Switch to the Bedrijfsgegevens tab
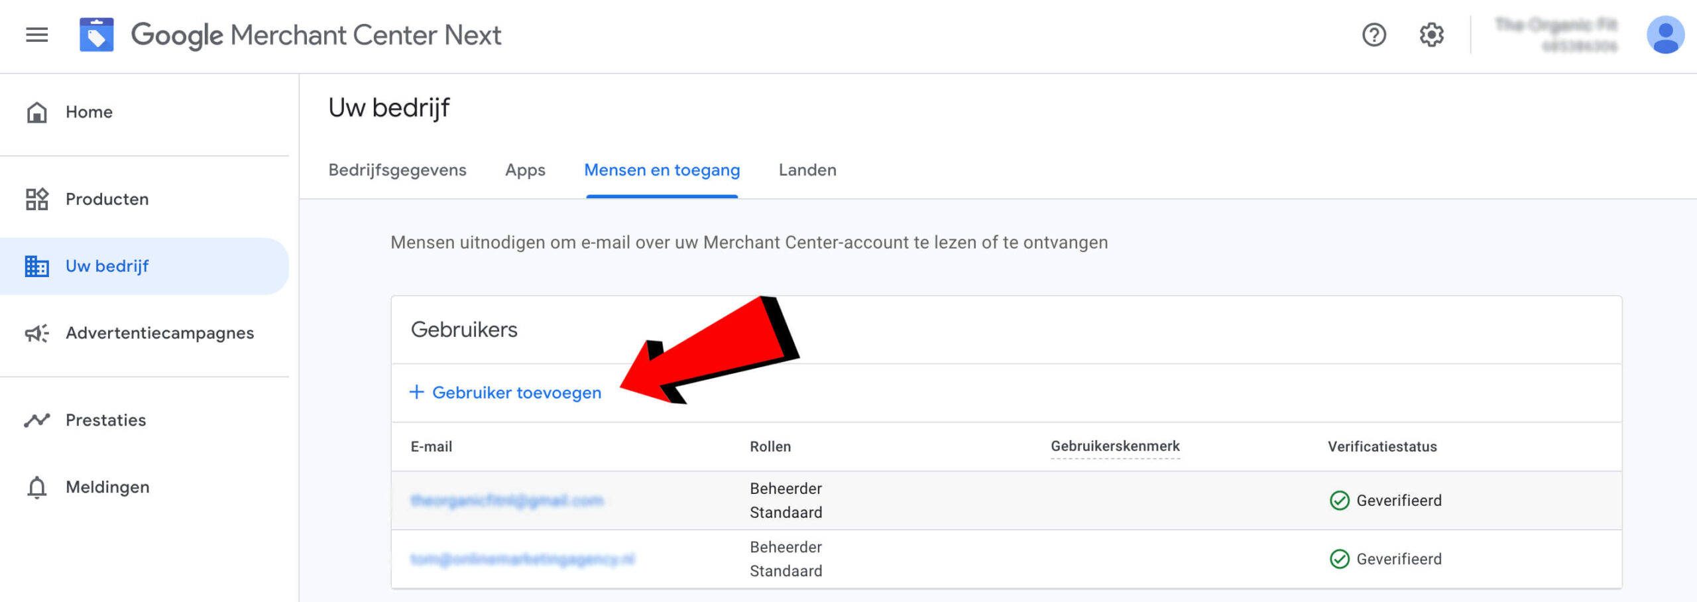 (397, 170)
